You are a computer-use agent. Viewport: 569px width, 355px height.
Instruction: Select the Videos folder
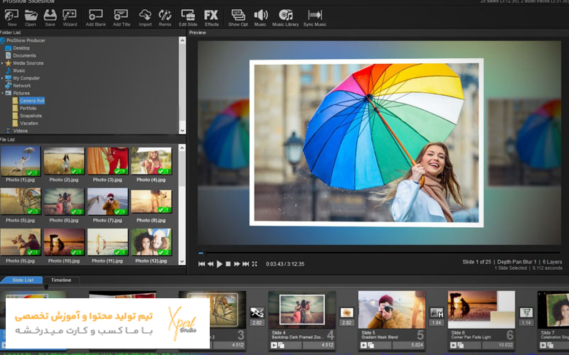pos(21,131)
